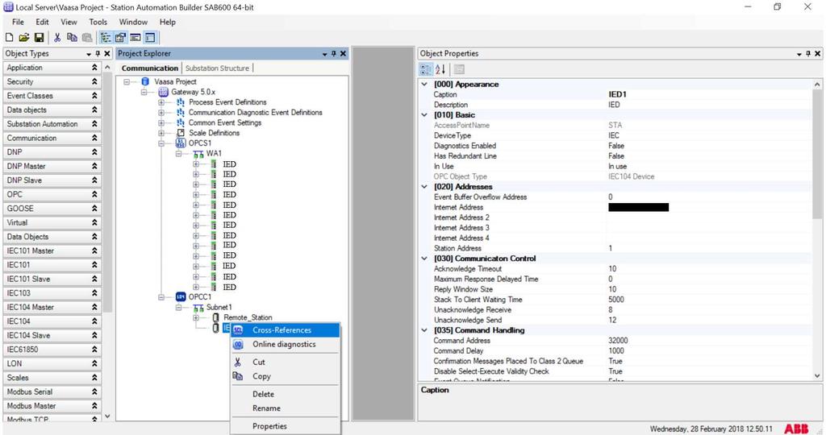The width and height of the screenshot is (826, 435).
Task: Expand the GOOSE object type group
Action: (94, 209)
